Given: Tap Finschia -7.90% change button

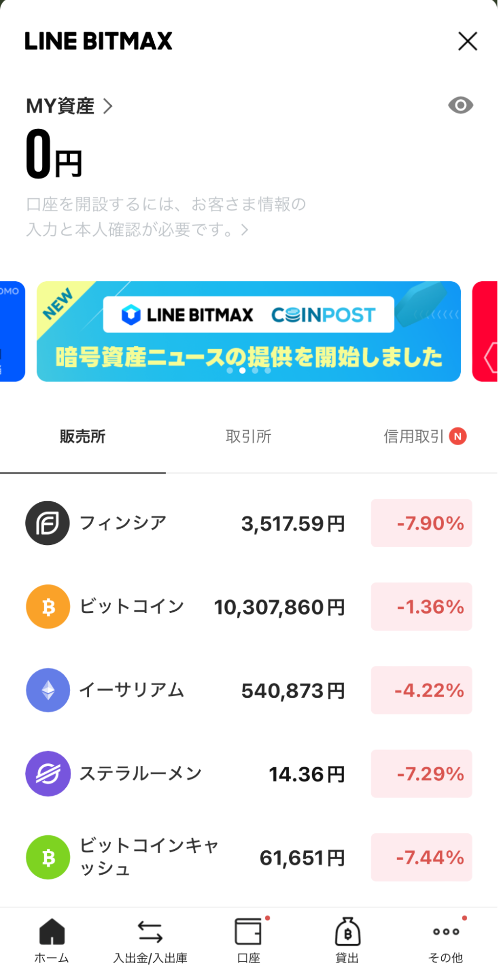Looking at the screenshot, I should click(421, 523).
